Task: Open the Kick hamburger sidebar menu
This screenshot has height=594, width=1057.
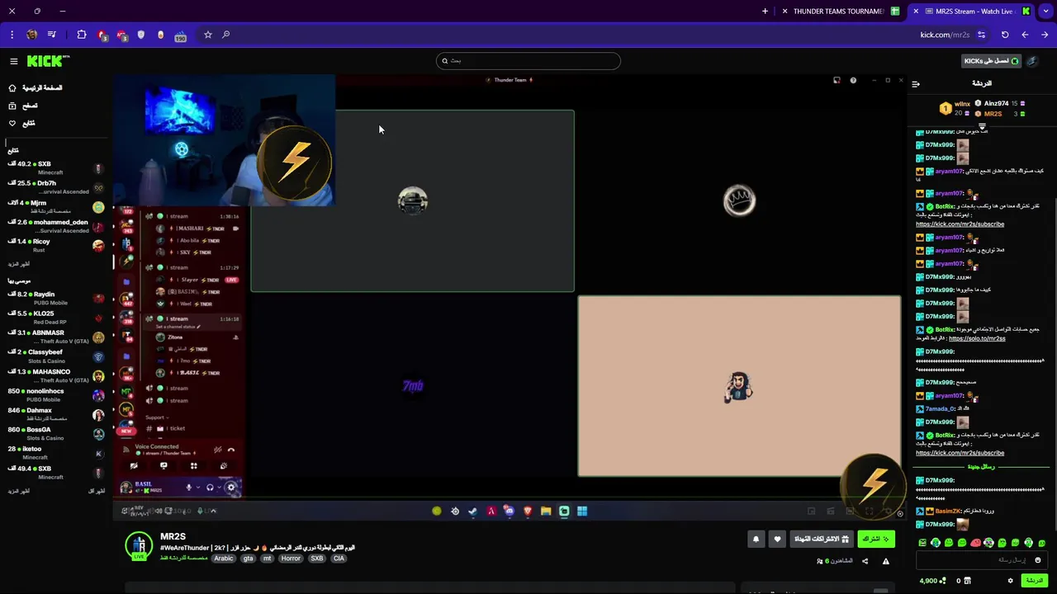Action: 13,61
